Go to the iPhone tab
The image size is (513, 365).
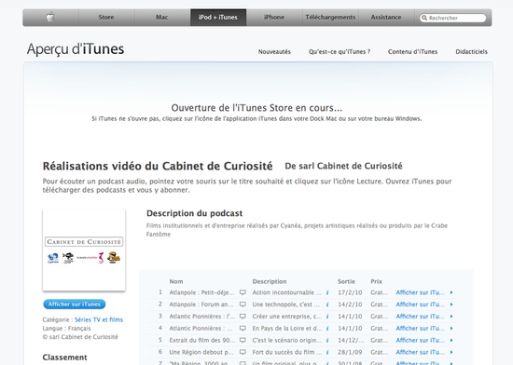coord(274,18)
